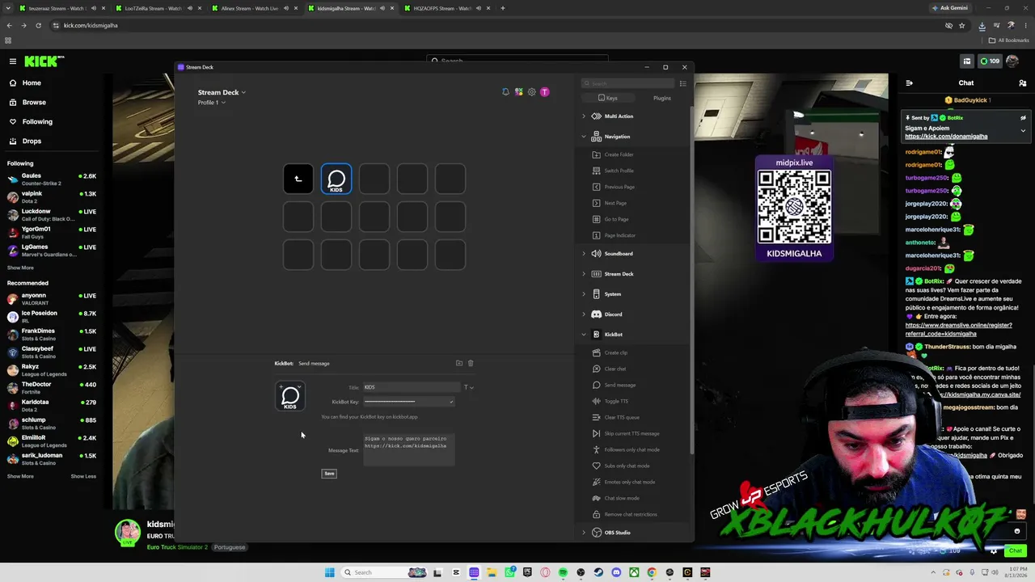Click the kick.com/donamigalha link in chat
This screenshot has width=1035, height=582.
[946, 137]
